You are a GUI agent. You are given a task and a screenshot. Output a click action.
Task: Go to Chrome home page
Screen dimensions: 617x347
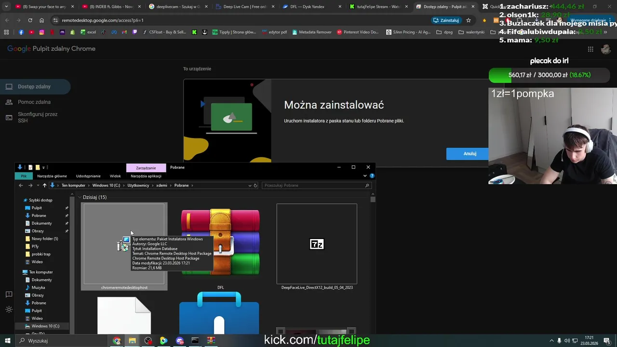point(41,20)
